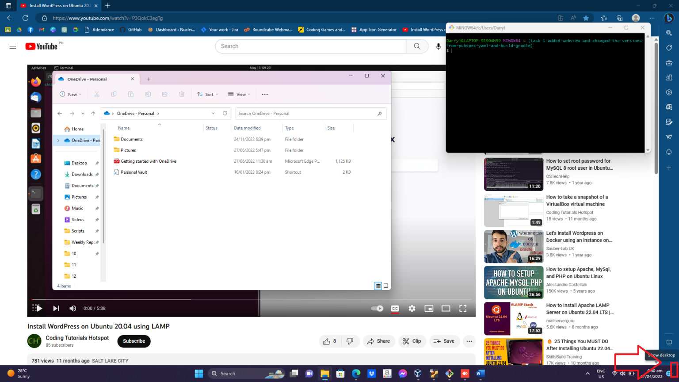Click the YouTube video settings gear icon
679x382 pixels.
[412, 309]
